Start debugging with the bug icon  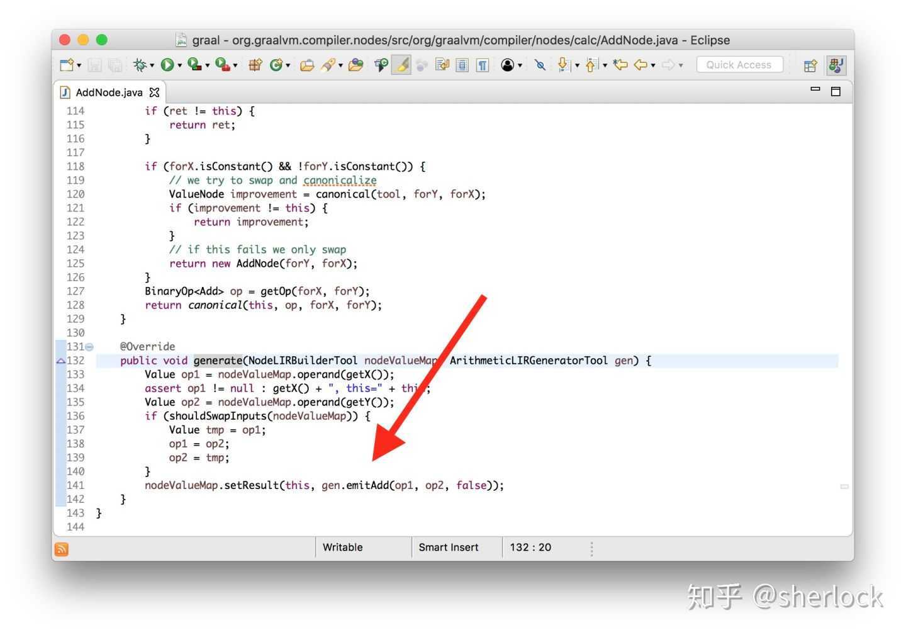click(140, 65)
